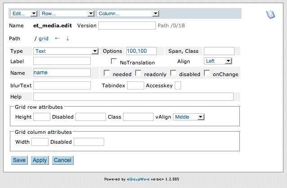Open the Row... dropdown menu
287x188 pixels.
point(67,13)
